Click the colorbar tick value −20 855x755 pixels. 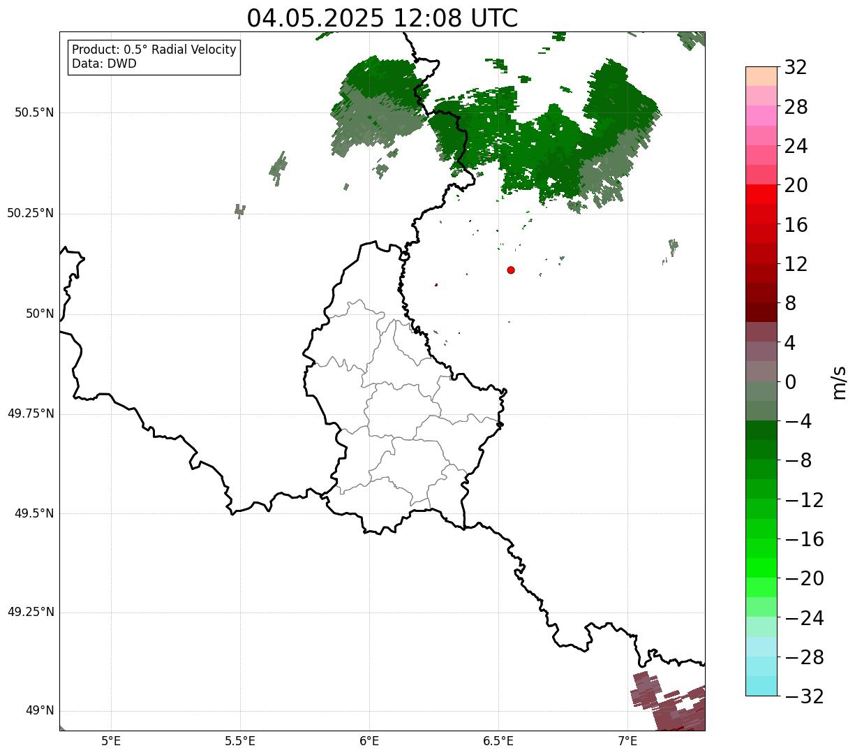(804, 578)
